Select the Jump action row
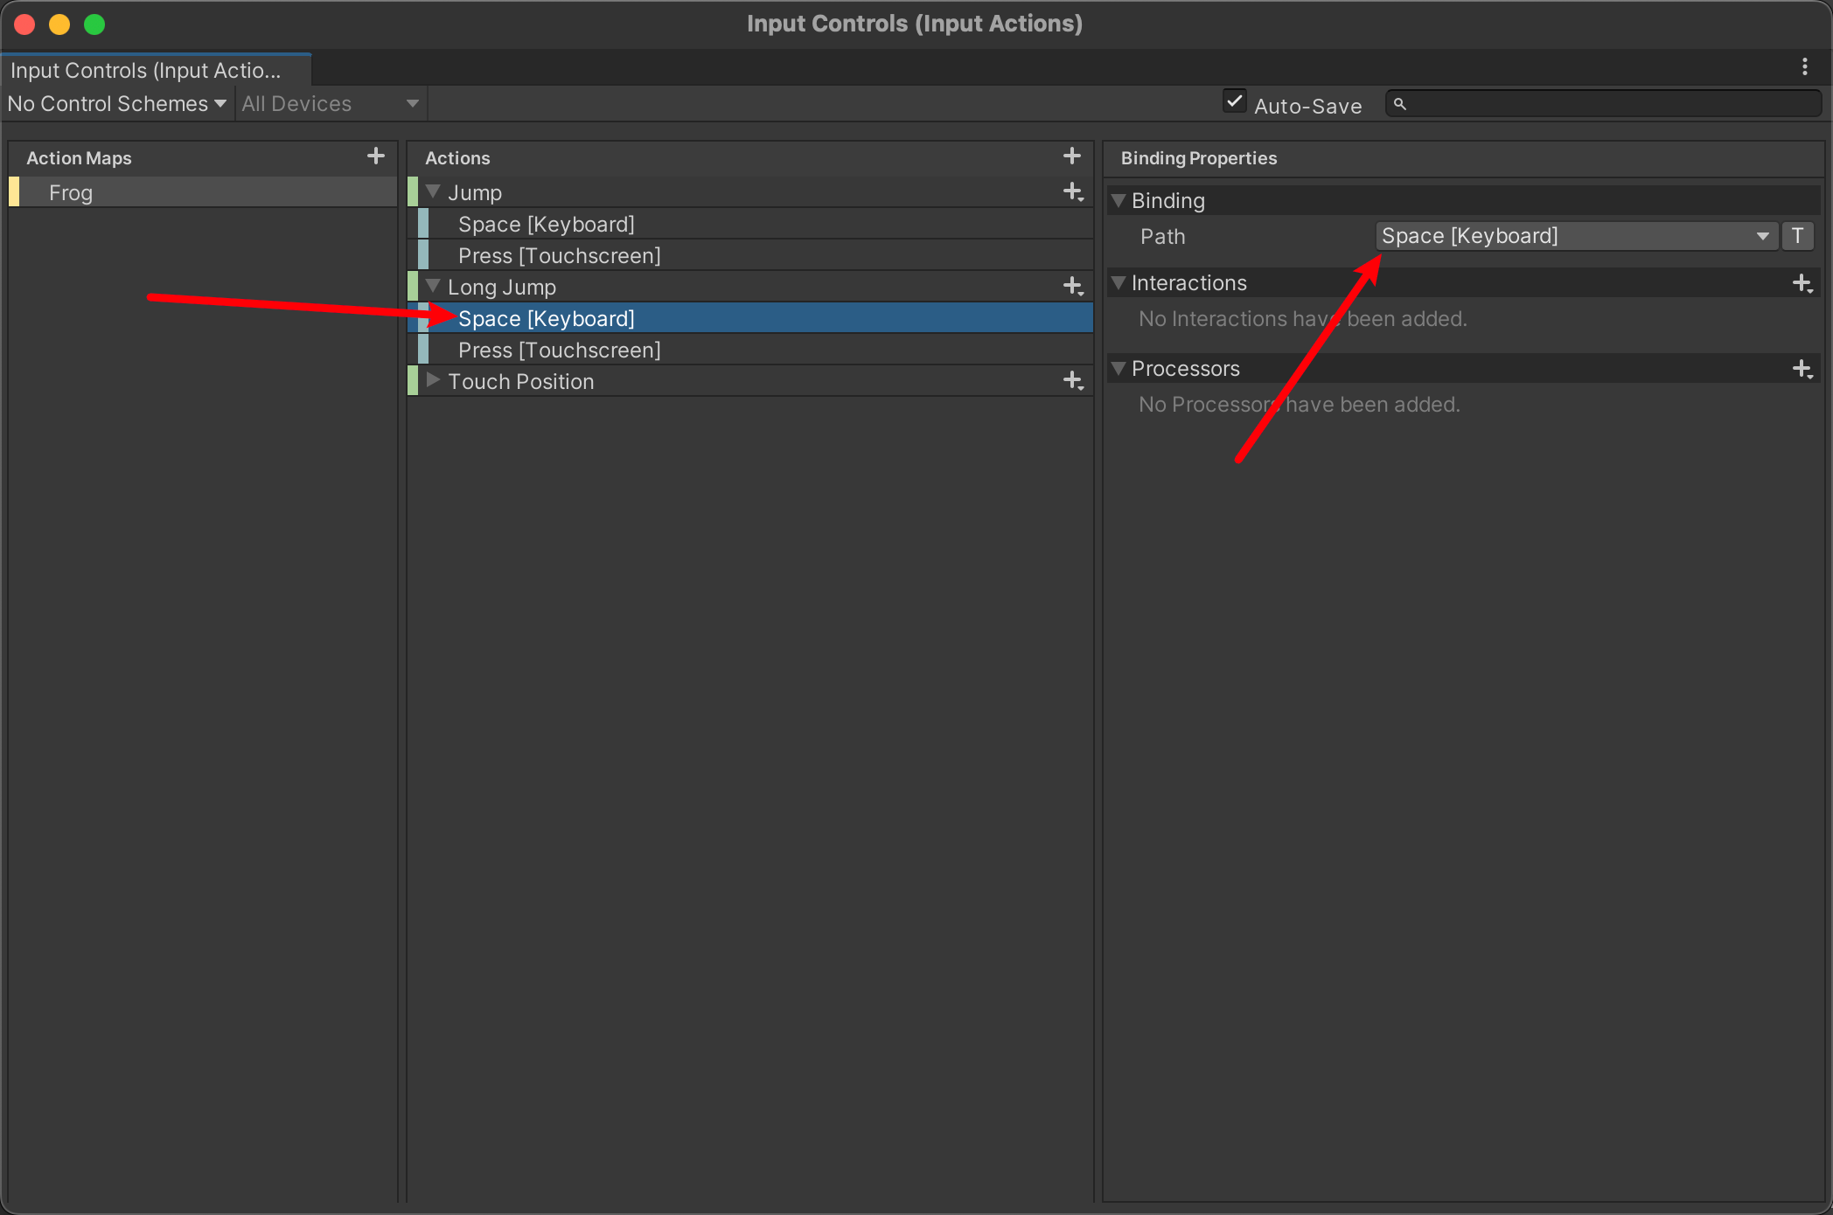 [x=750, y=192]
